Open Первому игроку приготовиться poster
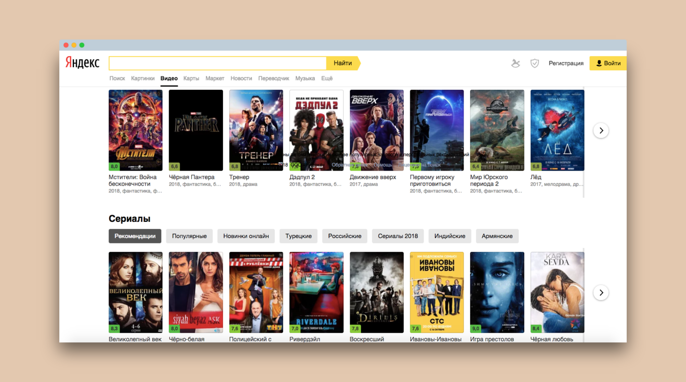This screenshot has height=382, width=686. (437, 131)
